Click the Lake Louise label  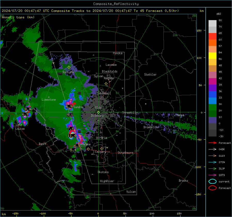(20, 127)
